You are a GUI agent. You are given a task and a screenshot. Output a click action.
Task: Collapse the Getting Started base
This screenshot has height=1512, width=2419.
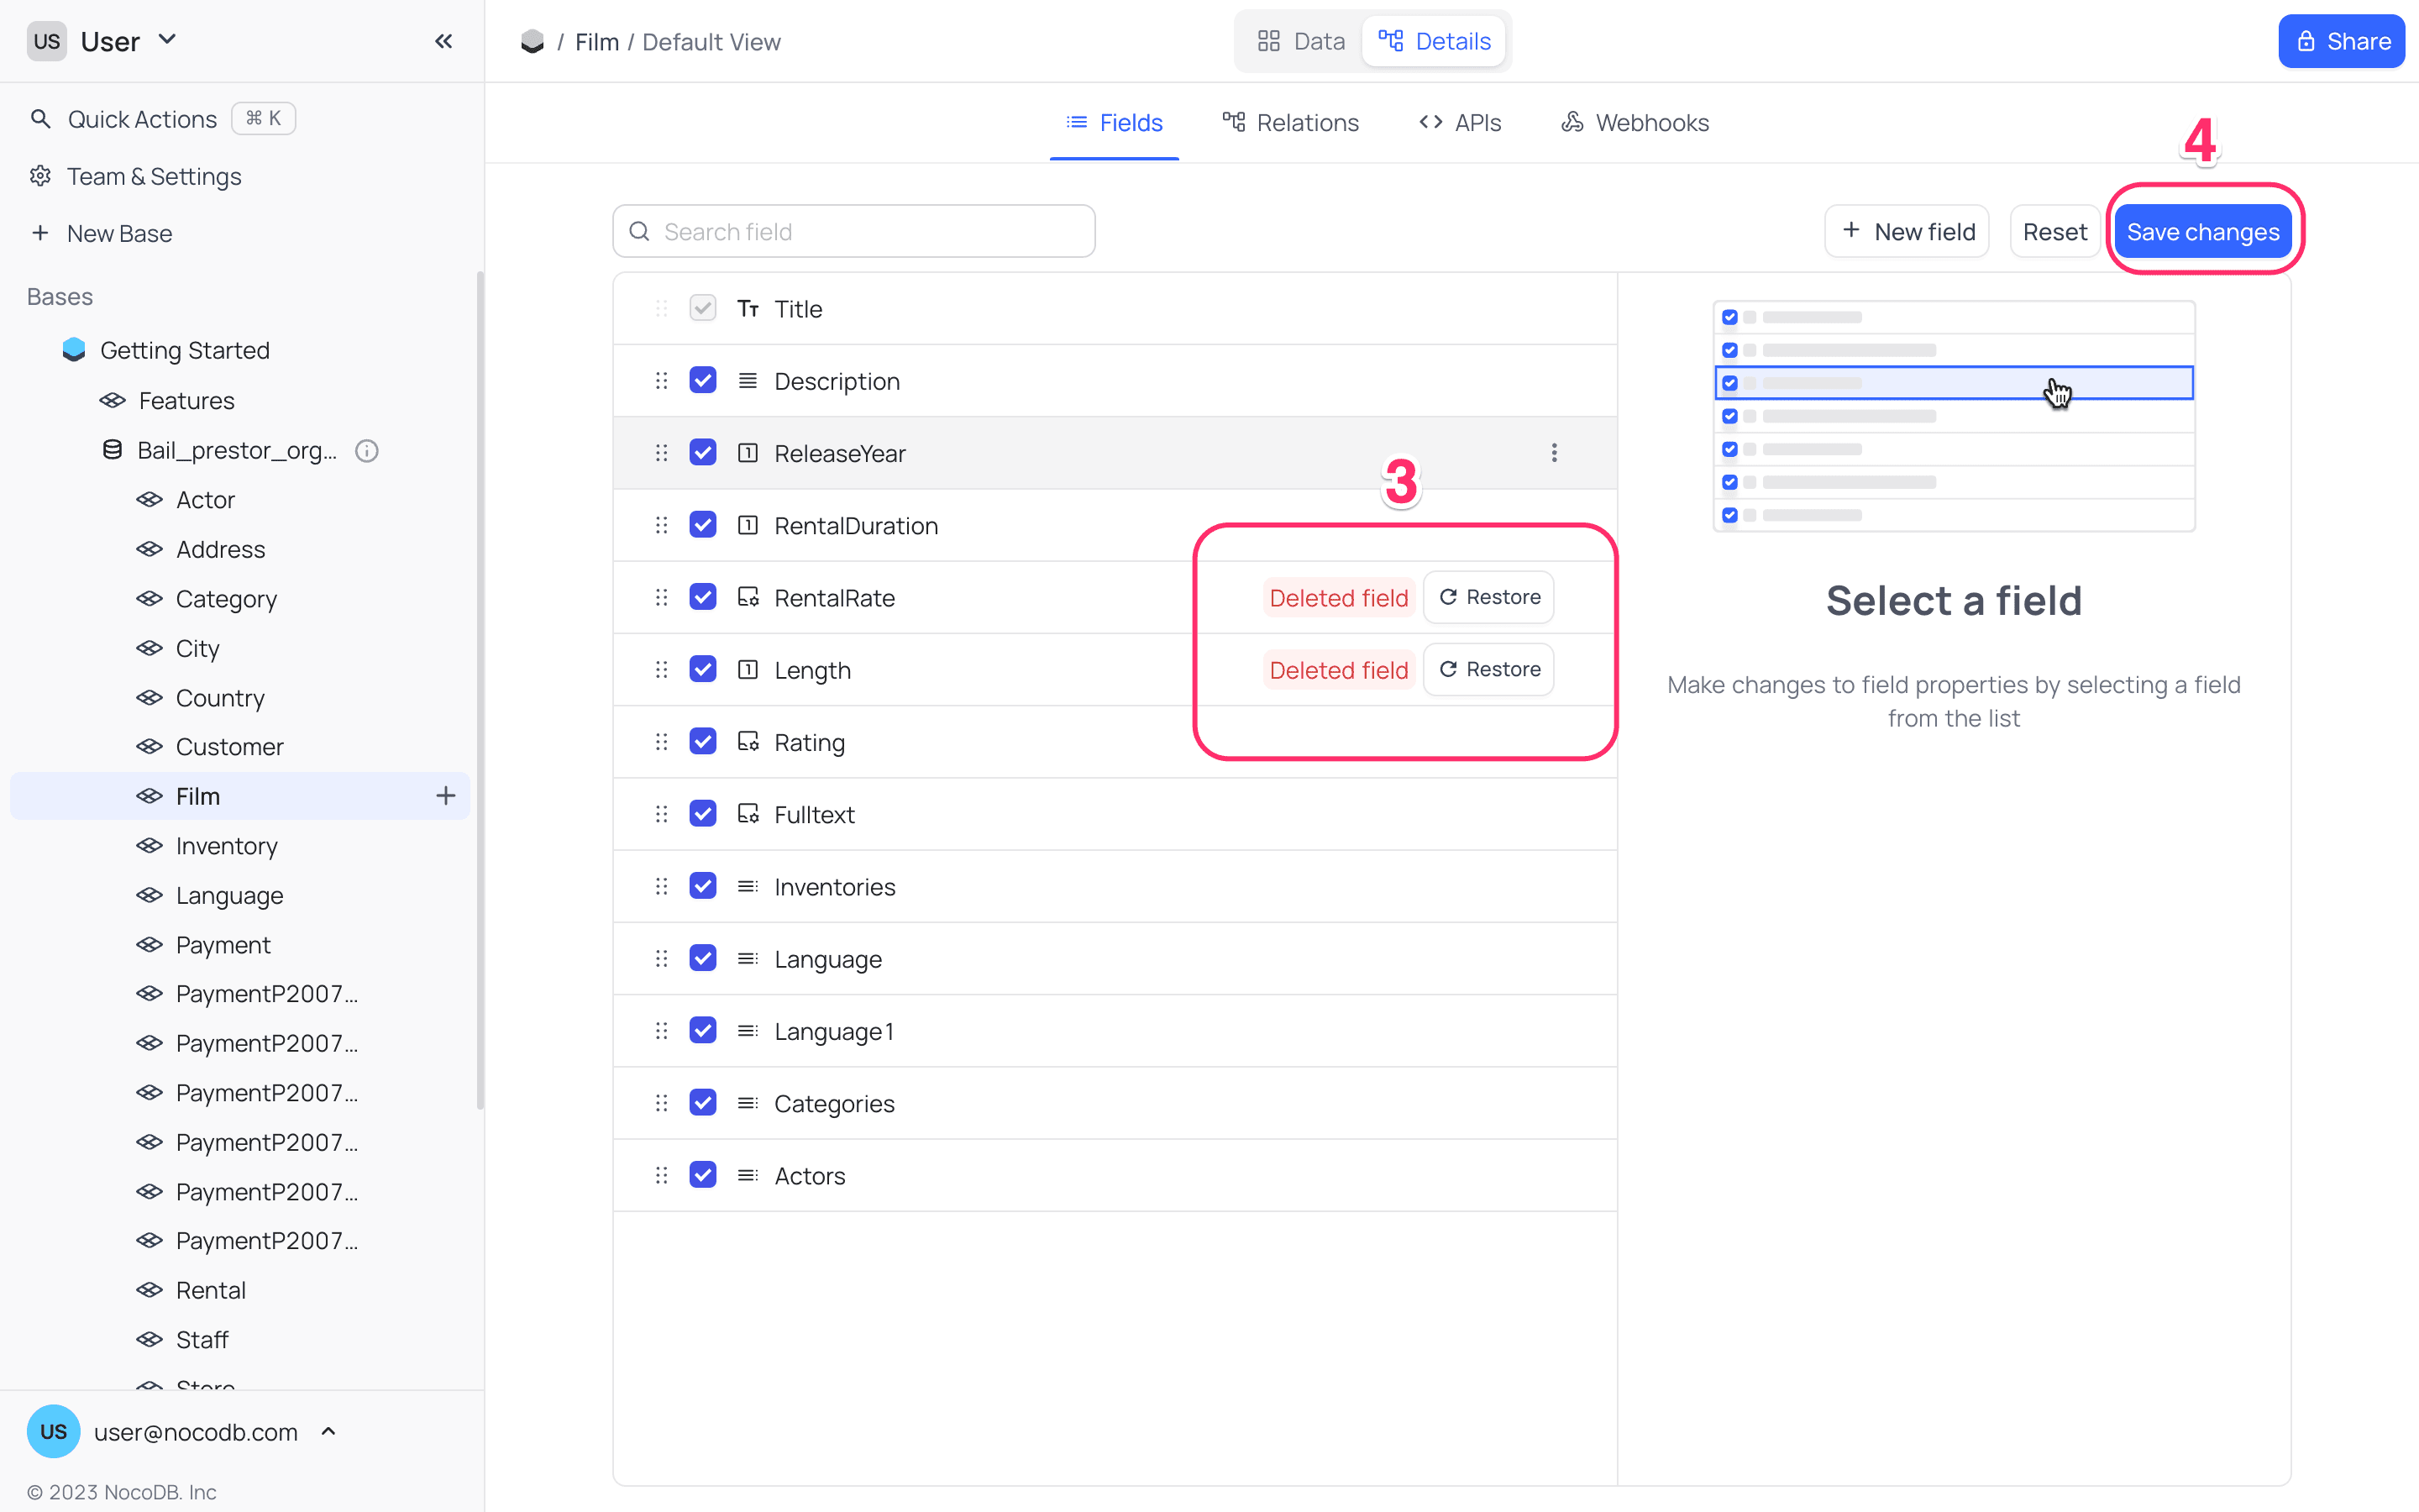pyautogui.click(x=184, y=350)
